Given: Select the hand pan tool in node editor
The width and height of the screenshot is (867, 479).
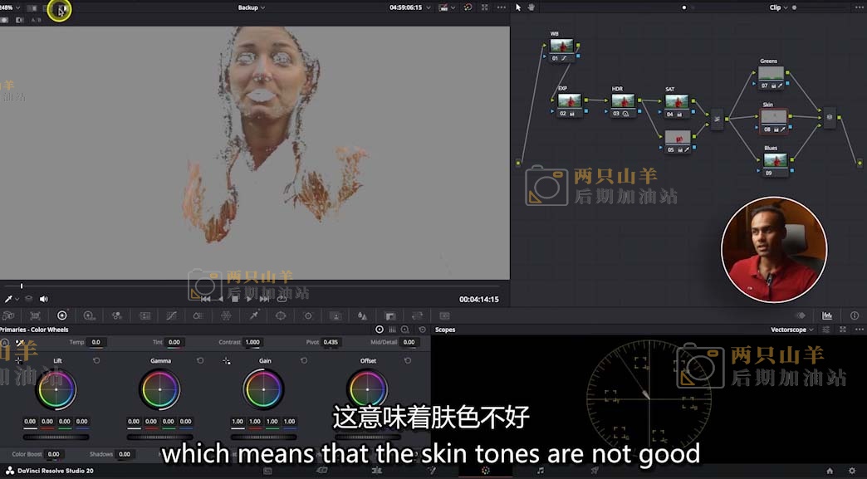Looking at the screenshot, I should 531,7.
